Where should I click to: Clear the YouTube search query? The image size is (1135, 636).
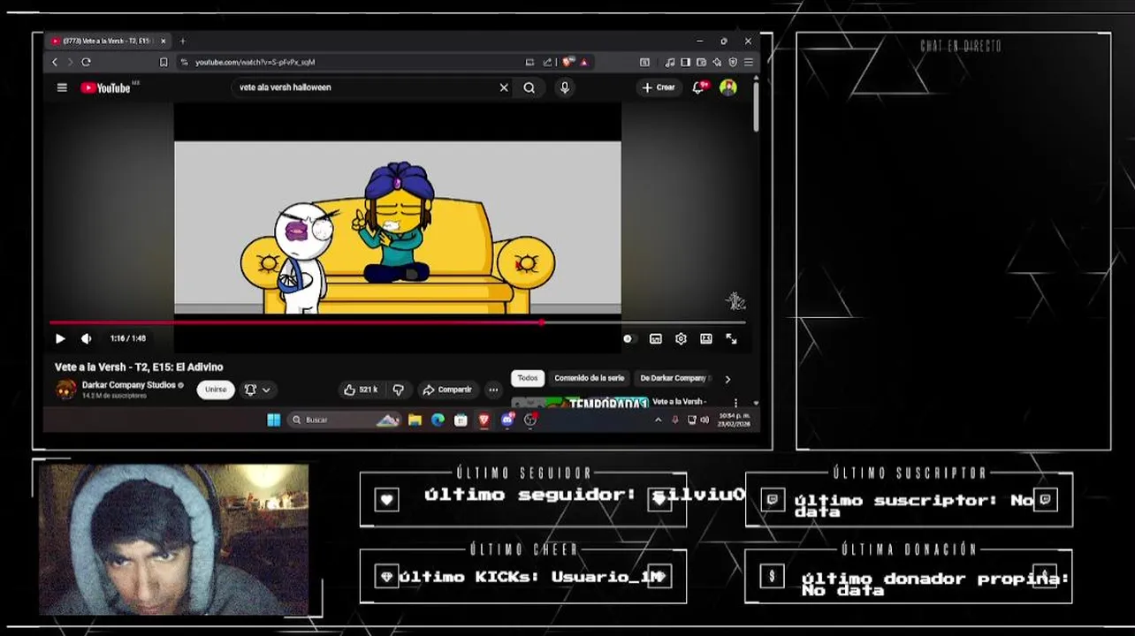click(504, 87)
